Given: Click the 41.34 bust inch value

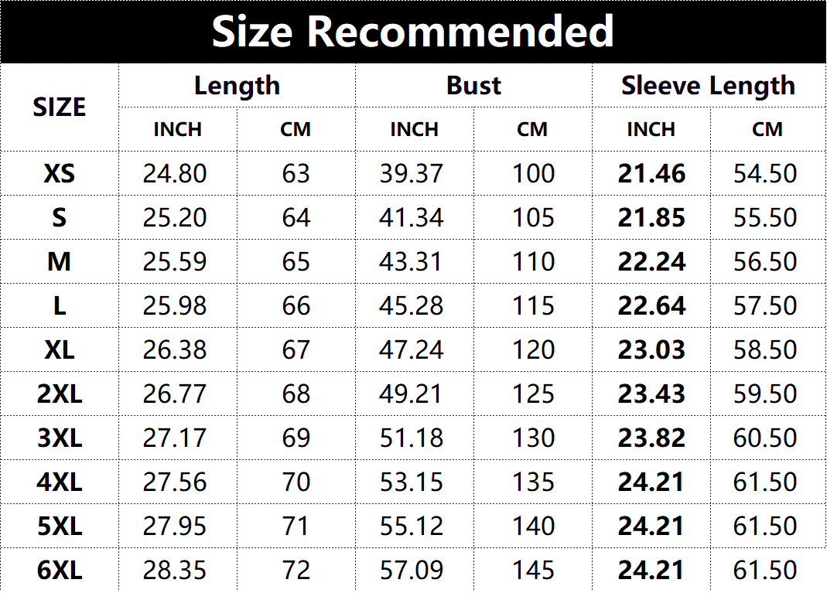Looking at the screenshot, I should [x=412, y=218].
